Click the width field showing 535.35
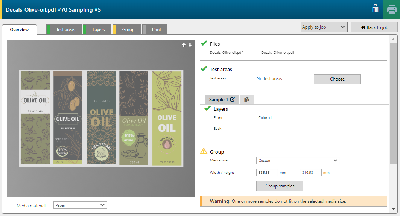Screen dimensions: 400x216 (267, 172)
